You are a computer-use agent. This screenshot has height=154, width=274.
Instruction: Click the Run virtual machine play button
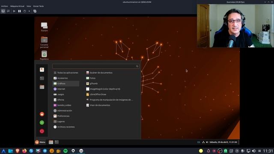(14, 11)
